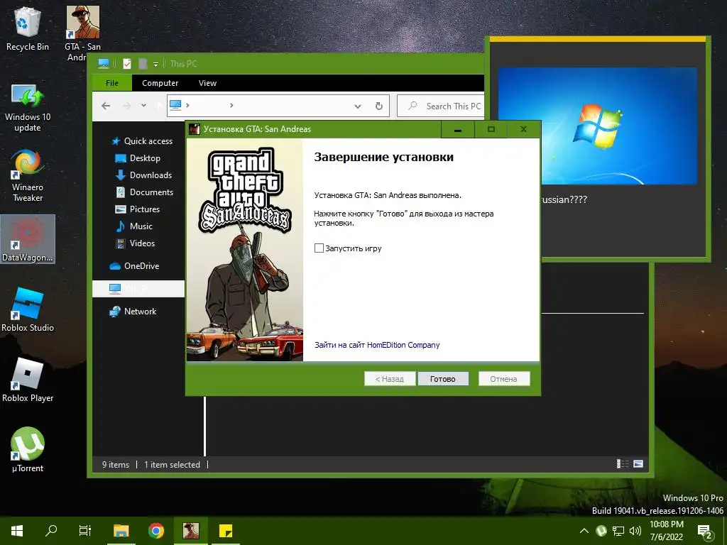Select Desktop in the navigation pane

point(137,158)
